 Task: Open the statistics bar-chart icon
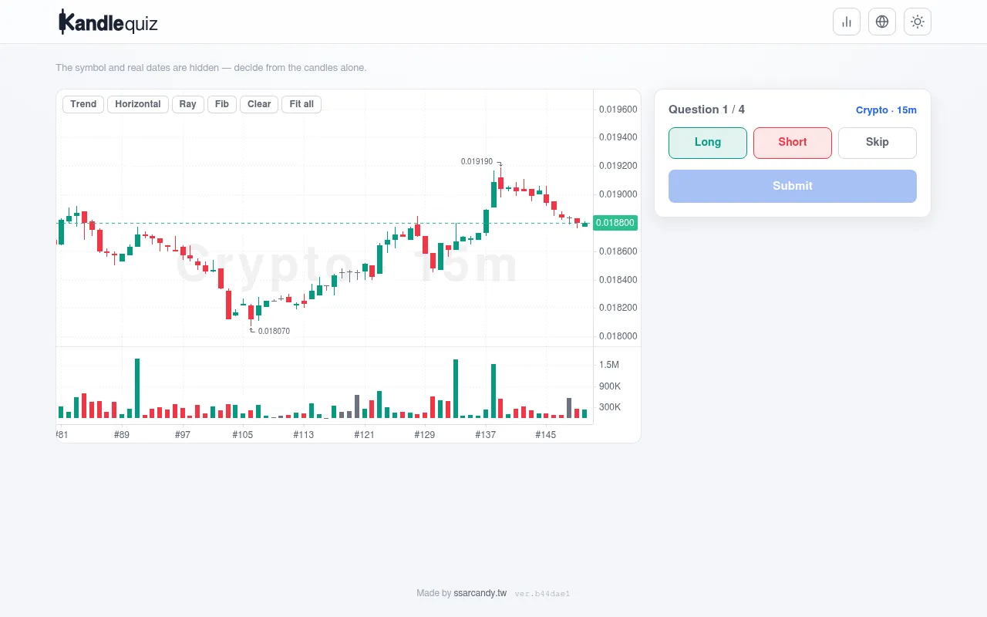847,22
